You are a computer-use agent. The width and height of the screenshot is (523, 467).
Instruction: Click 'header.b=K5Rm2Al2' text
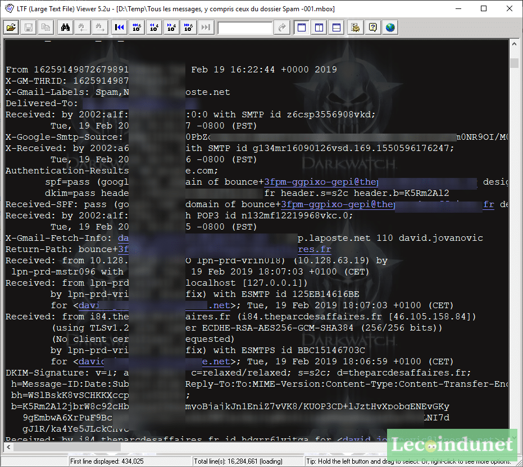(401, 193)
